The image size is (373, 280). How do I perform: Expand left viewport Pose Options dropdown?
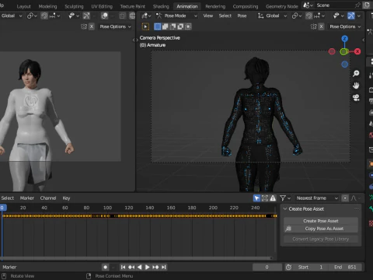point(116,26)
